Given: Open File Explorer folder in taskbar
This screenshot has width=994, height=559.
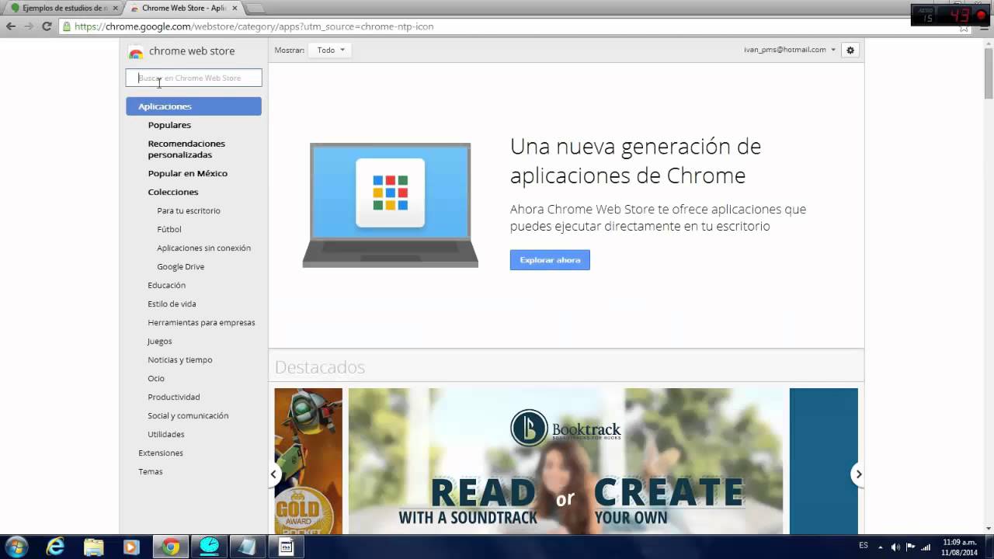Looking at the screenshot, I should (93, 547).
